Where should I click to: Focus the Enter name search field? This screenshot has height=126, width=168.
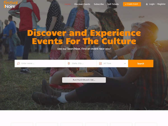click(40, 64)
